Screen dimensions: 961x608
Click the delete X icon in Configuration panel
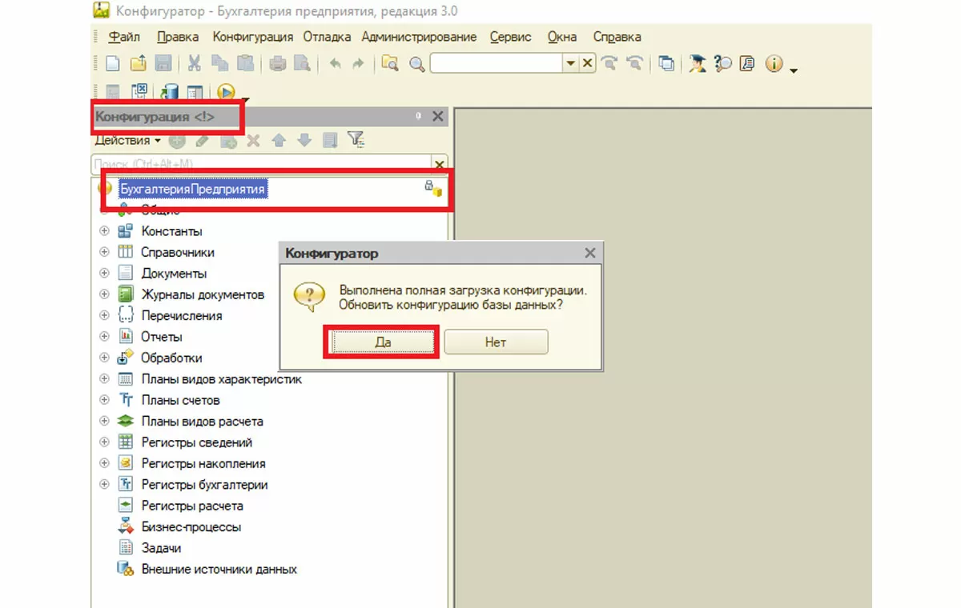pyautogui.click(x=253, y=140)
